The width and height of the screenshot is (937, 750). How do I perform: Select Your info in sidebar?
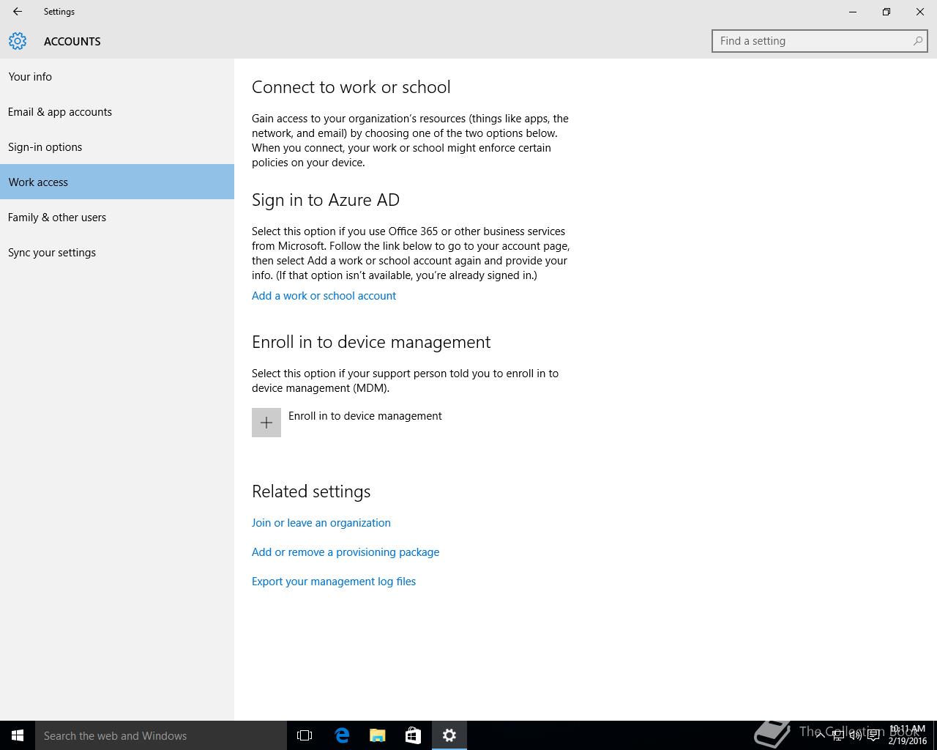[117, 76]
